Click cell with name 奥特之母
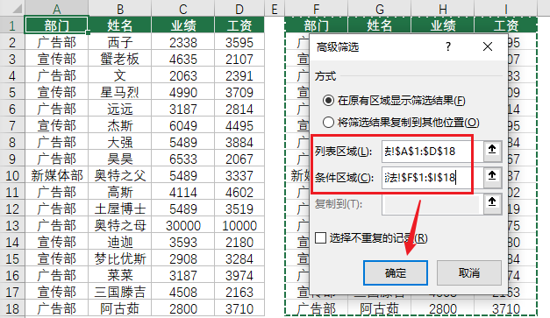Viewport: 550px width, 318px height. coord(120,225)
